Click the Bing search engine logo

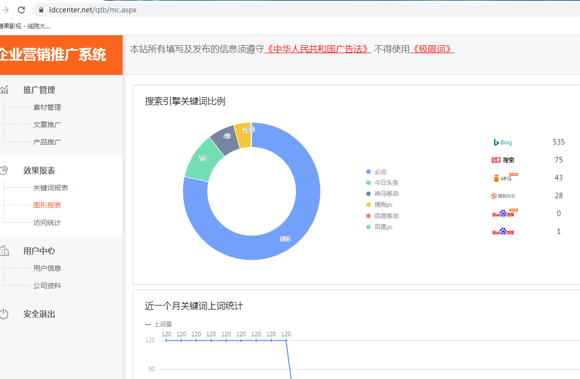coord(502,143)
